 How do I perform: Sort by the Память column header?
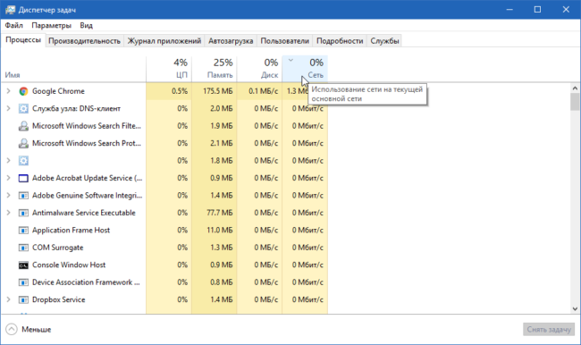pyautogui.click(x=215, y=70)
